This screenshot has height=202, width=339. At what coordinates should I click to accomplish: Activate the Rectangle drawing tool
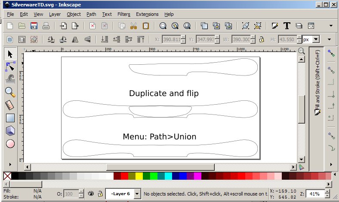click(10, 118)
